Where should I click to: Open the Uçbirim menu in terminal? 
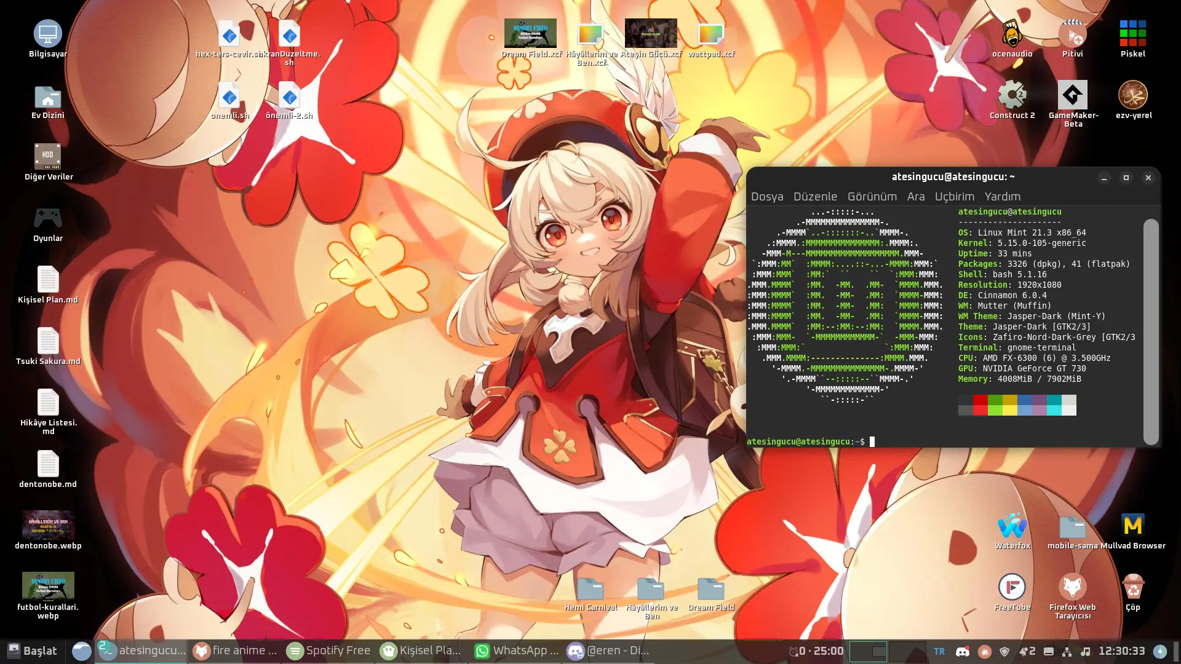tap(955, 197)
